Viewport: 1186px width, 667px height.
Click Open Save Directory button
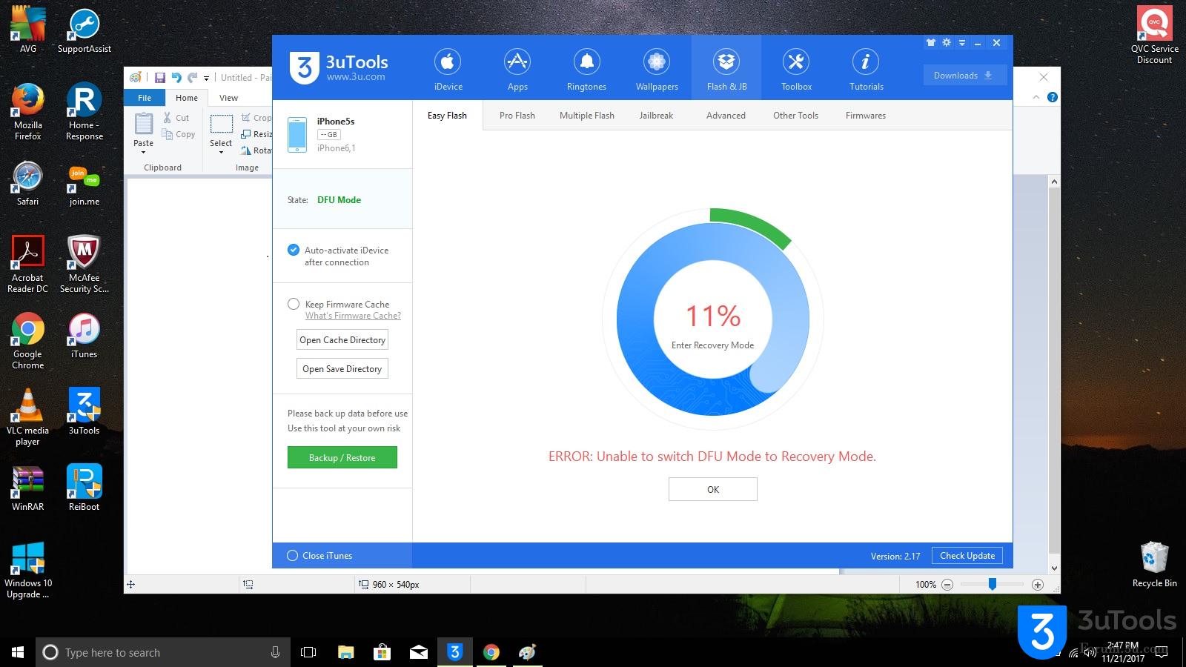[342, 369]
